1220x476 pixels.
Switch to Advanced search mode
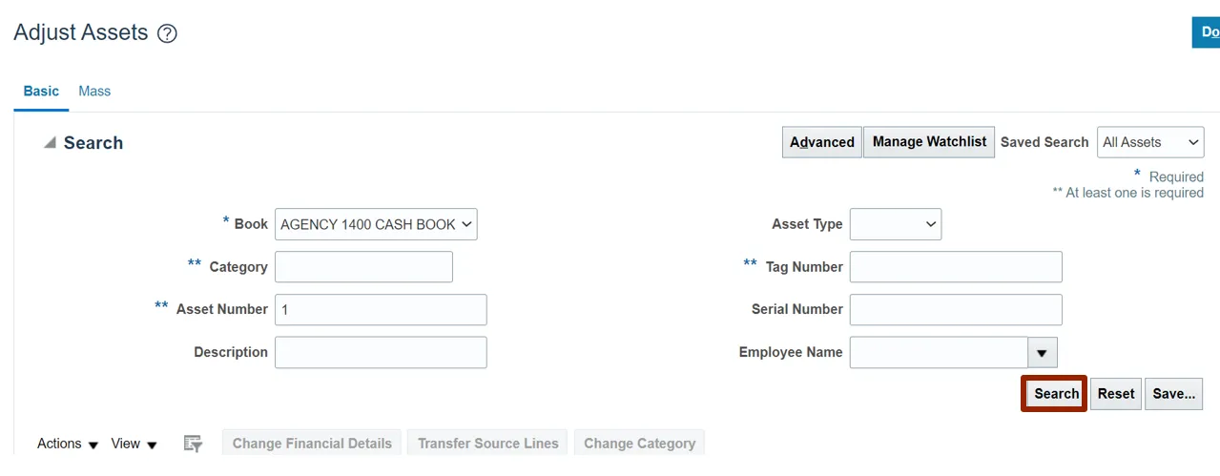[821, 142]
